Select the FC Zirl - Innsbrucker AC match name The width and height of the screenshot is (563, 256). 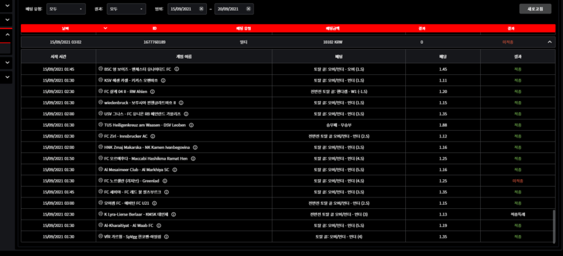(x=126, y=136)
